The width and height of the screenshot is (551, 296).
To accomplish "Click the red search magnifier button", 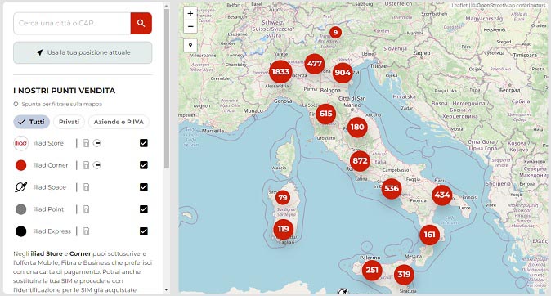I will [141, 23].
